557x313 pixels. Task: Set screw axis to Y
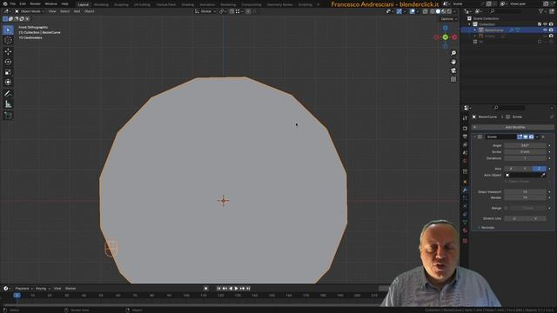(x=525, y=169)
